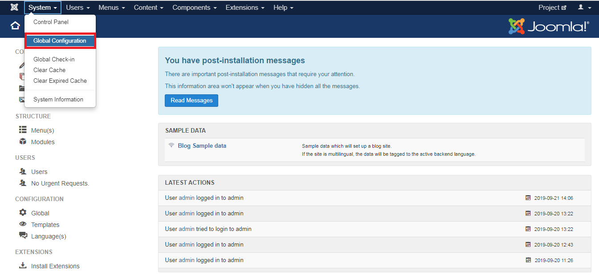Click the Language(s) speech bubble icon
The image size is (599, 279).
(23, 236)
